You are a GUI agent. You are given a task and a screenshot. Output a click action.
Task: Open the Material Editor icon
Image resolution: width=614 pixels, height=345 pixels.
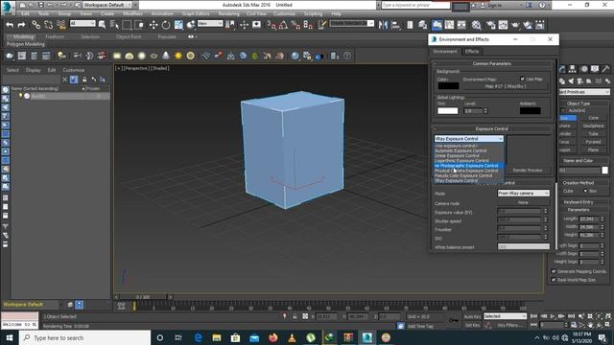476,25
